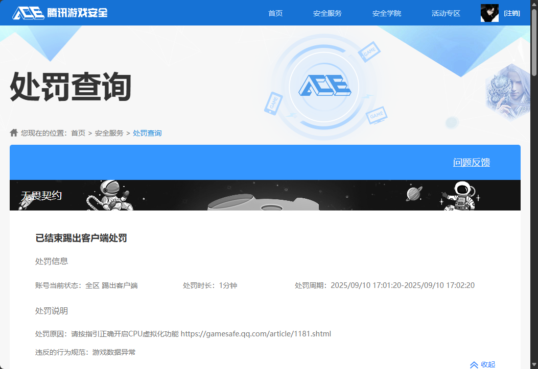Image resolution: width=538 pixels, height=369 pixels.
Task: Select the 安全学院 navigation item
Action: click(387, 13)
